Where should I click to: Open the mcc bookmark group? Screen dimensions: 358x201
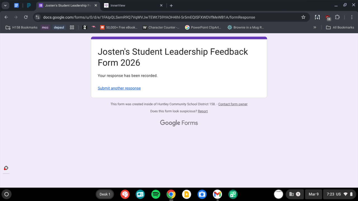(x=45, y=27)
